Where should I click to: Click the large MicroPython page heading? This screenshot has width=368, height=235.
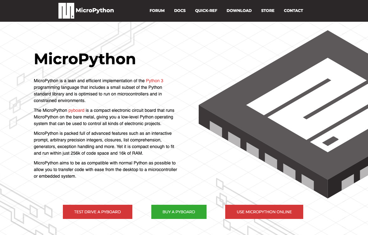point(85,59)
